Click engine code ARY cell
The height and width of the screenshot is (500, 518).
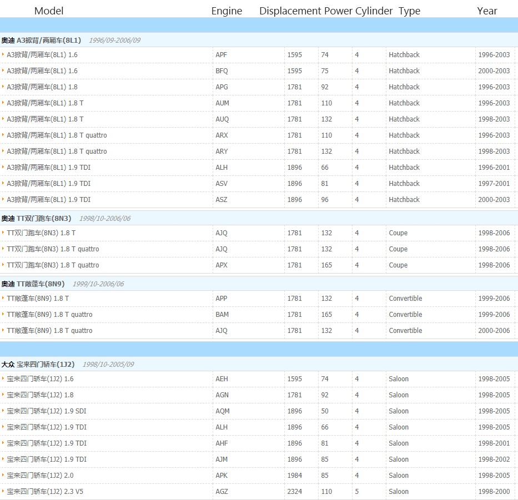[222, 151]
